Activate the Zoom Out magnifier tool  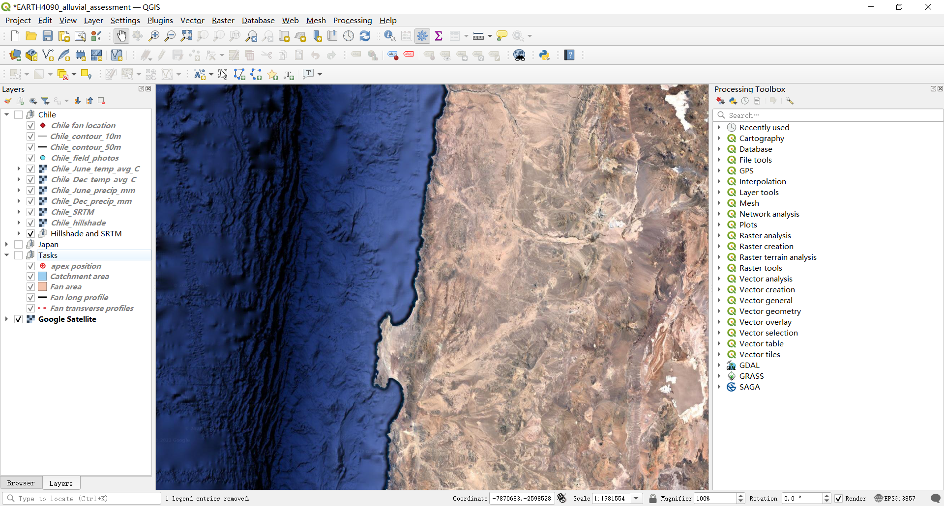click(170, 36)
